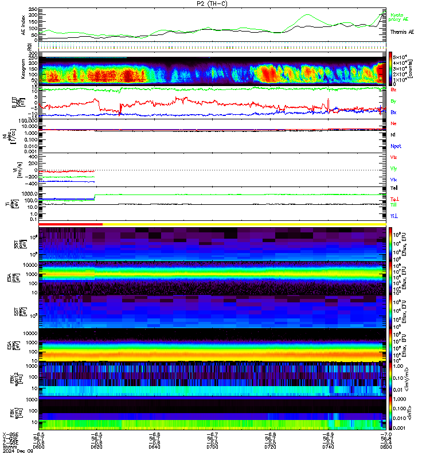Select the blue "Npot" legend label

pos(396,146)
